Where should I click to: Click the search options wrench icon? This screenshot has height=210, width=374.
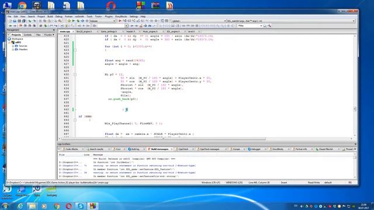point(269,26)
